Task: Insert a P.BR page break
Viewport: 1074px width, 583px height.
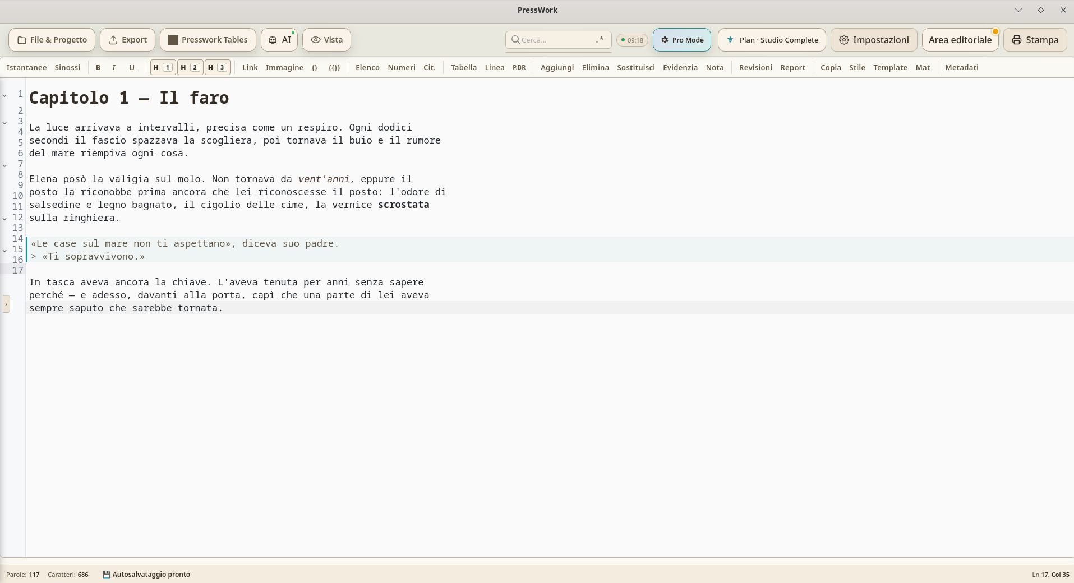Action: click(519, 67)
